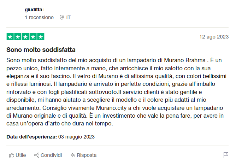Click the first green rating star

10,37
